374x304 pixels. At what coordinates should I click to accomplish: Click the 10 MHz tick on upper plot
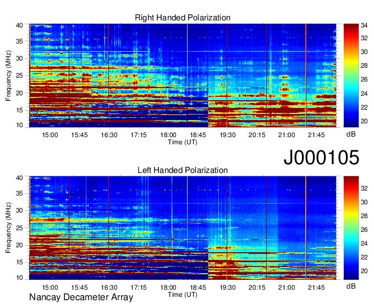[x=19, y=125]
